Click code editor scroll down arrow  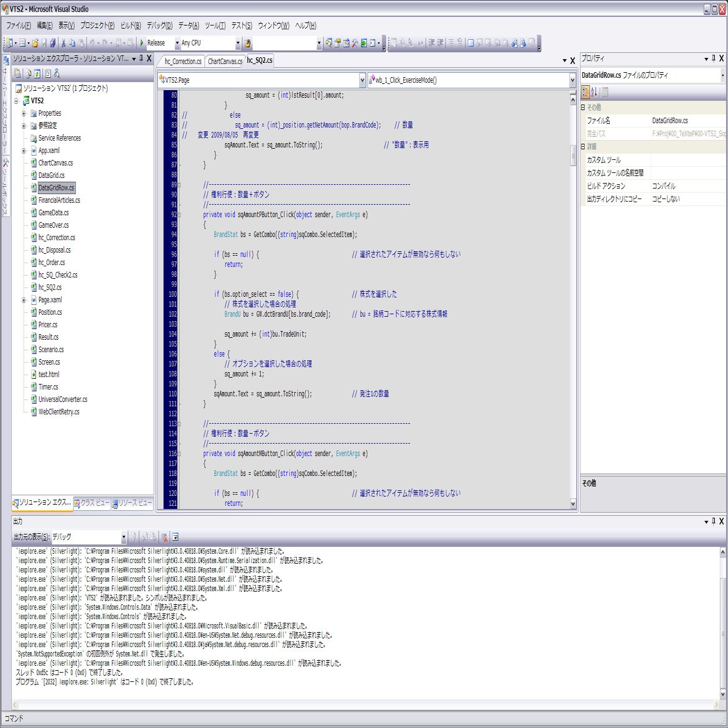tap(573, 503)
